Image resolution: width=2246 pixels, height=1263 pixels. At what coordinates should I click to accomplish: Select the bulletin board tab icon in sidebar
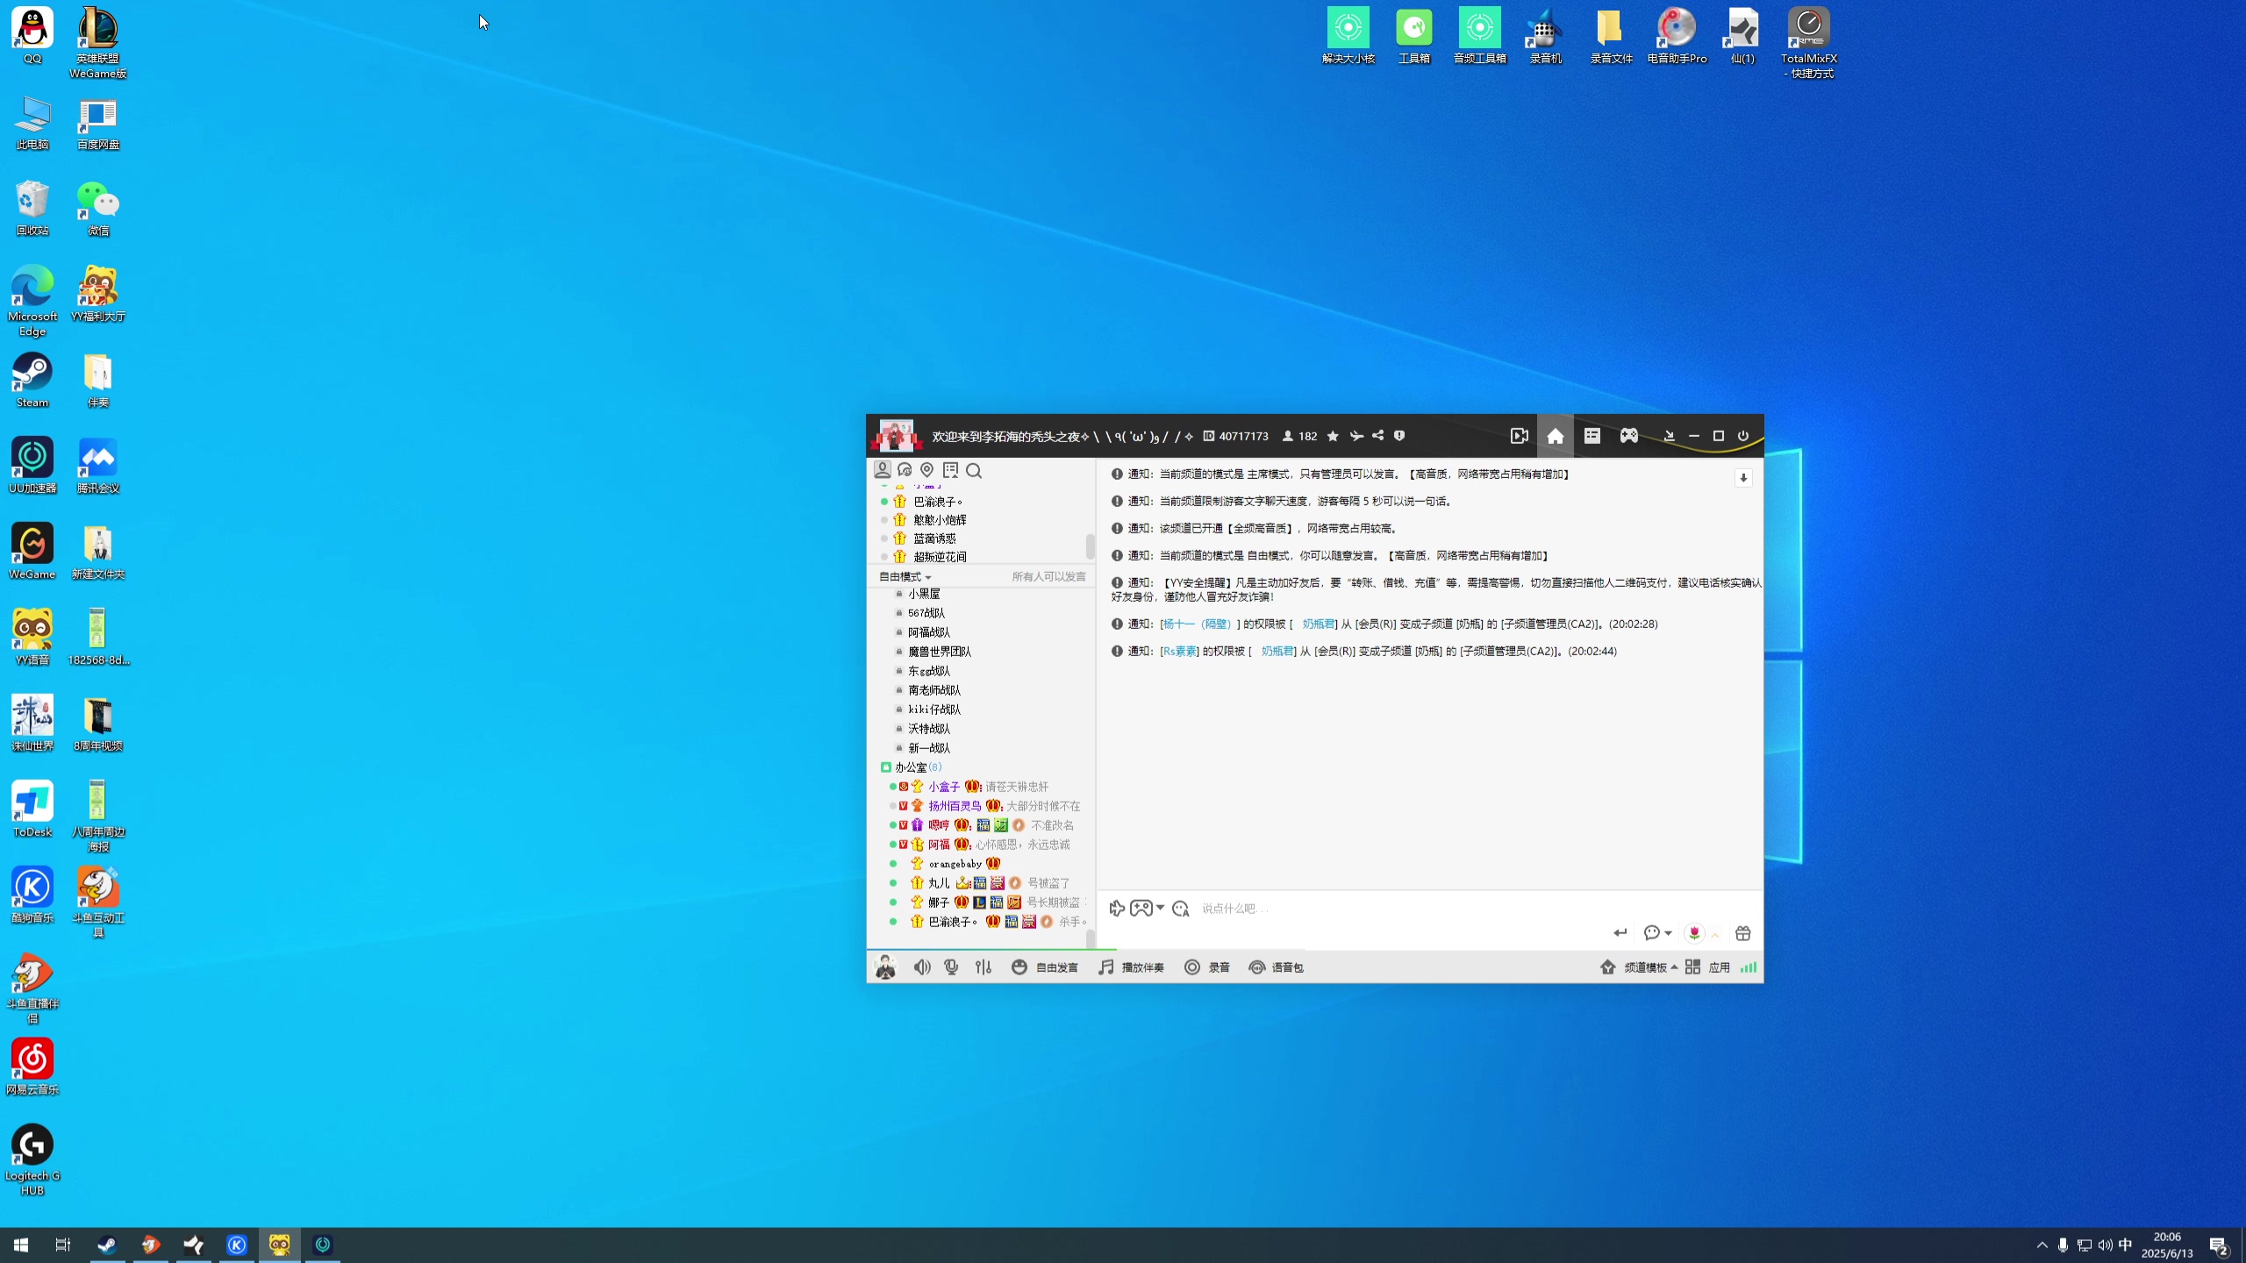pos(950,470)
